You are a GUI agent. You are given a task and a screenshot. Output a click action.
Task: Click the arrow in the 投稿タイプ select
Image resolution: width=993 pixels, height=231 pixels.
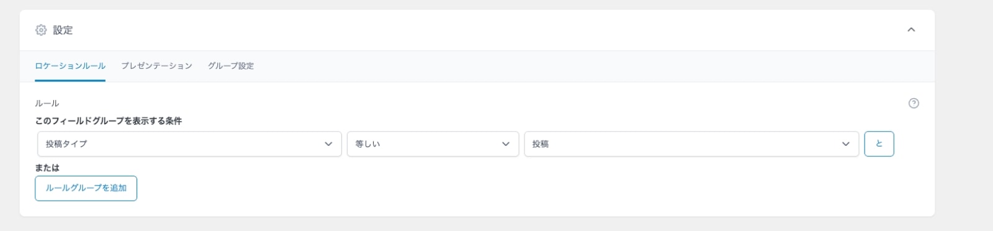click(x=328, y=144)
